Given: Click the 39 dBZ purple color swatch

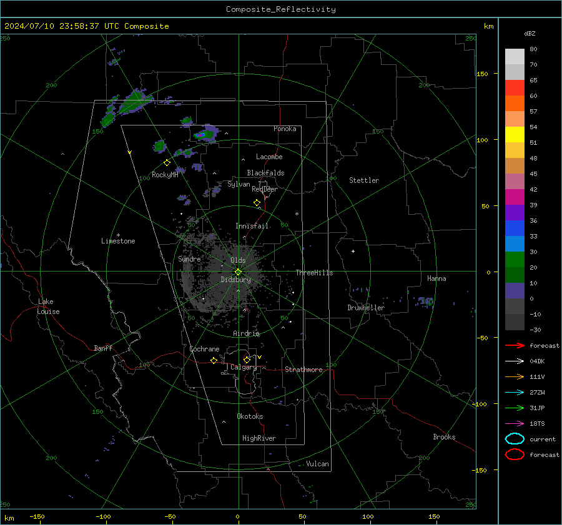Looking at the screenshot, I should click(515, 212).
